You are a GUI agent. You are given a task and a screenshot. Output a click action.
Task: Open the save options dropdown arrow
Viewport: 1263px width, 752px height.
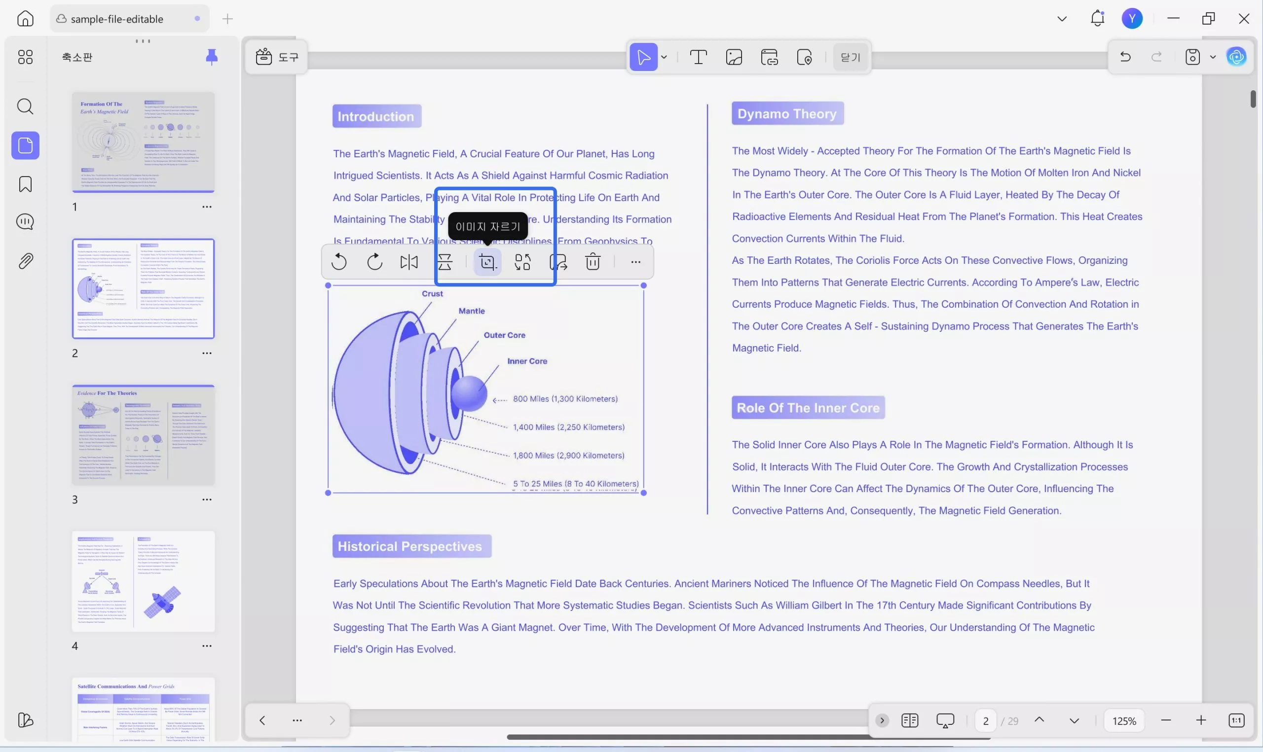(1213, 57)
